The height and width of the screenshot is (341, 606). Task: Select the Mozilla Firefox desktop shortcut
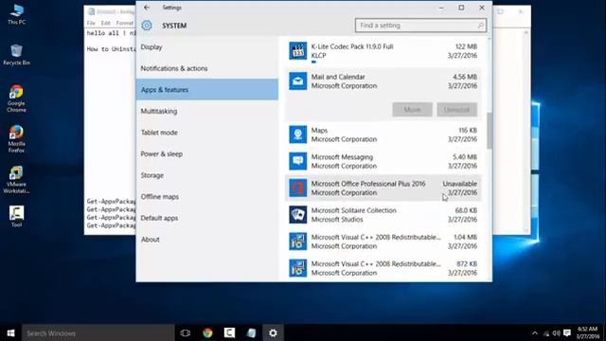(17, 139)
